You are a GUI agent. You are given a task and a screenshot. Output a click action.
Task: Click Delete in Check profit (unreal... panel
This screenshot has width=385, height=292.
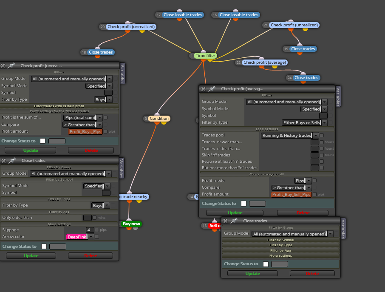pyautogui.click(x=91, y=150)
